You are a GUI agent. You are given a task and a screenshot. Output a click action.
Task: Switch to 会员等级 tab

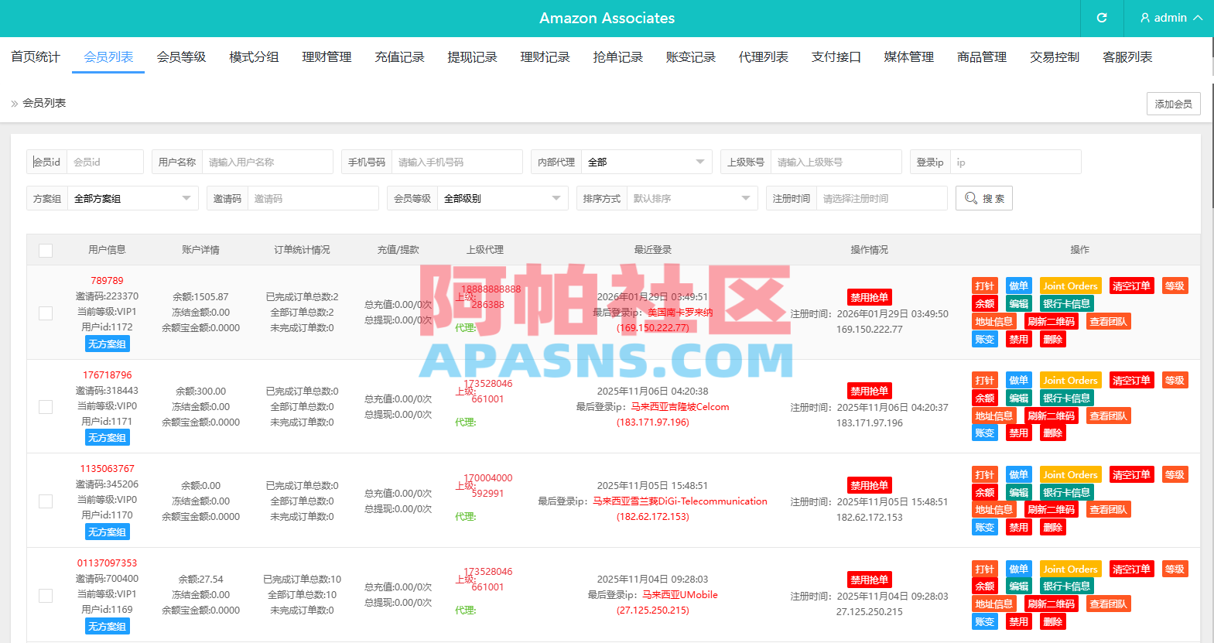(181, 56)
